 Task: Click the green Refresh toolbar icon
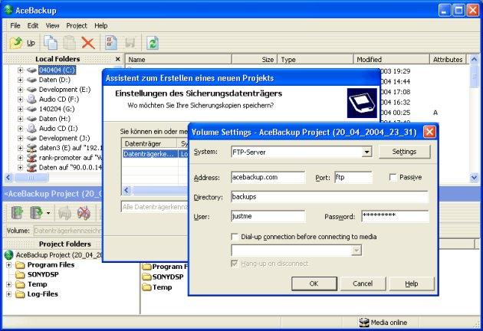pos(153,42)
